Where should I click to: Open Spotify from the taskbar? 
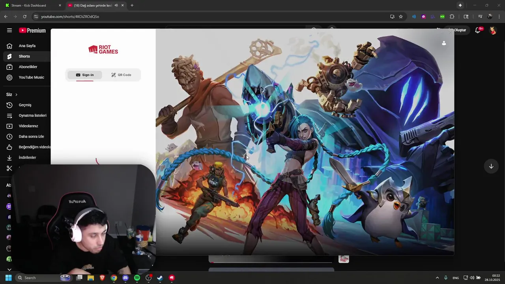tap(137, 278)
